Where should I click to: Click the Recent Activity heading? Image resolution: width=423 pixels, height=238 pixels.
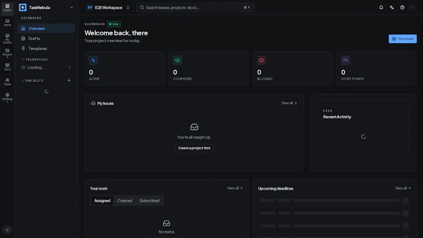pos(337,117)
